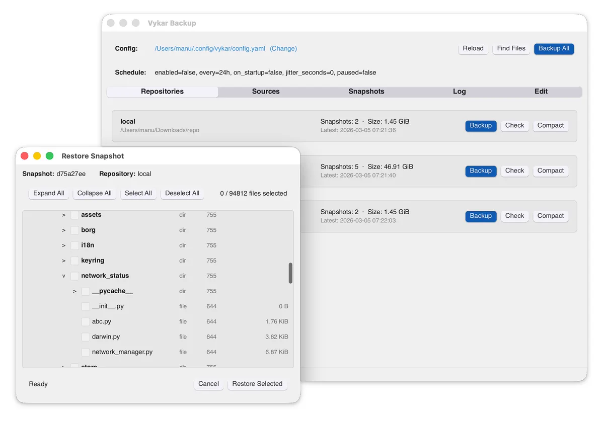The image size is (604, 421).
Task: Click Check for the 46.91 GiB repository
Action: pyautogui.click(x=515, y=171)
